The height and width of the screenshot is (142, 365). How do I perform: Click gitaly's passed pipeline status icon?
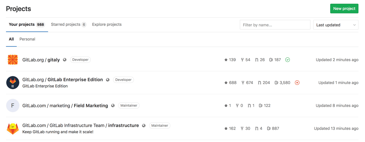click(x=288, y=60)
